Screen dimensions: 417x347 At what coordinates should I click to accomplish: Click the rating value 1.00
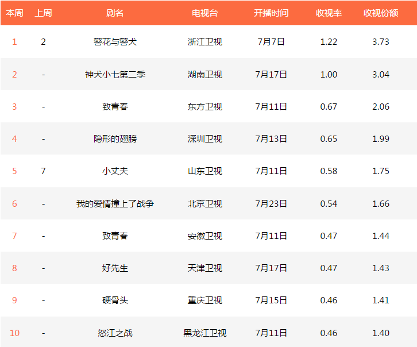pyautogui.click(x=329, y=75)
